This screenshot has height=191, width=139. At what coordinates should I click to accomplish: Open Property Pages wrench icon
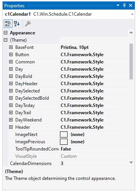click(x=28, y=24)
